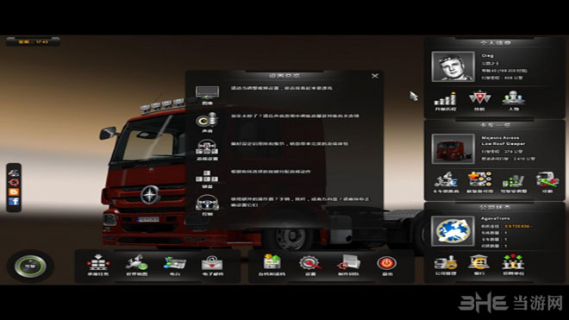This screenshot has width=569, height=320.
Task: Click the audio settings description text
Action: [295, 116]
